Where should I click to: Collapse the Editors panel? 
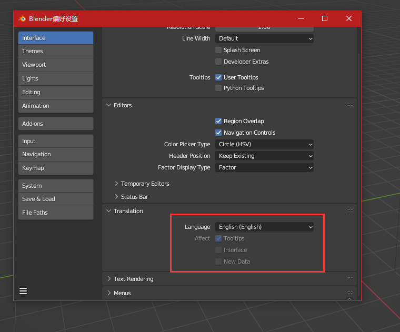point(108,105)
